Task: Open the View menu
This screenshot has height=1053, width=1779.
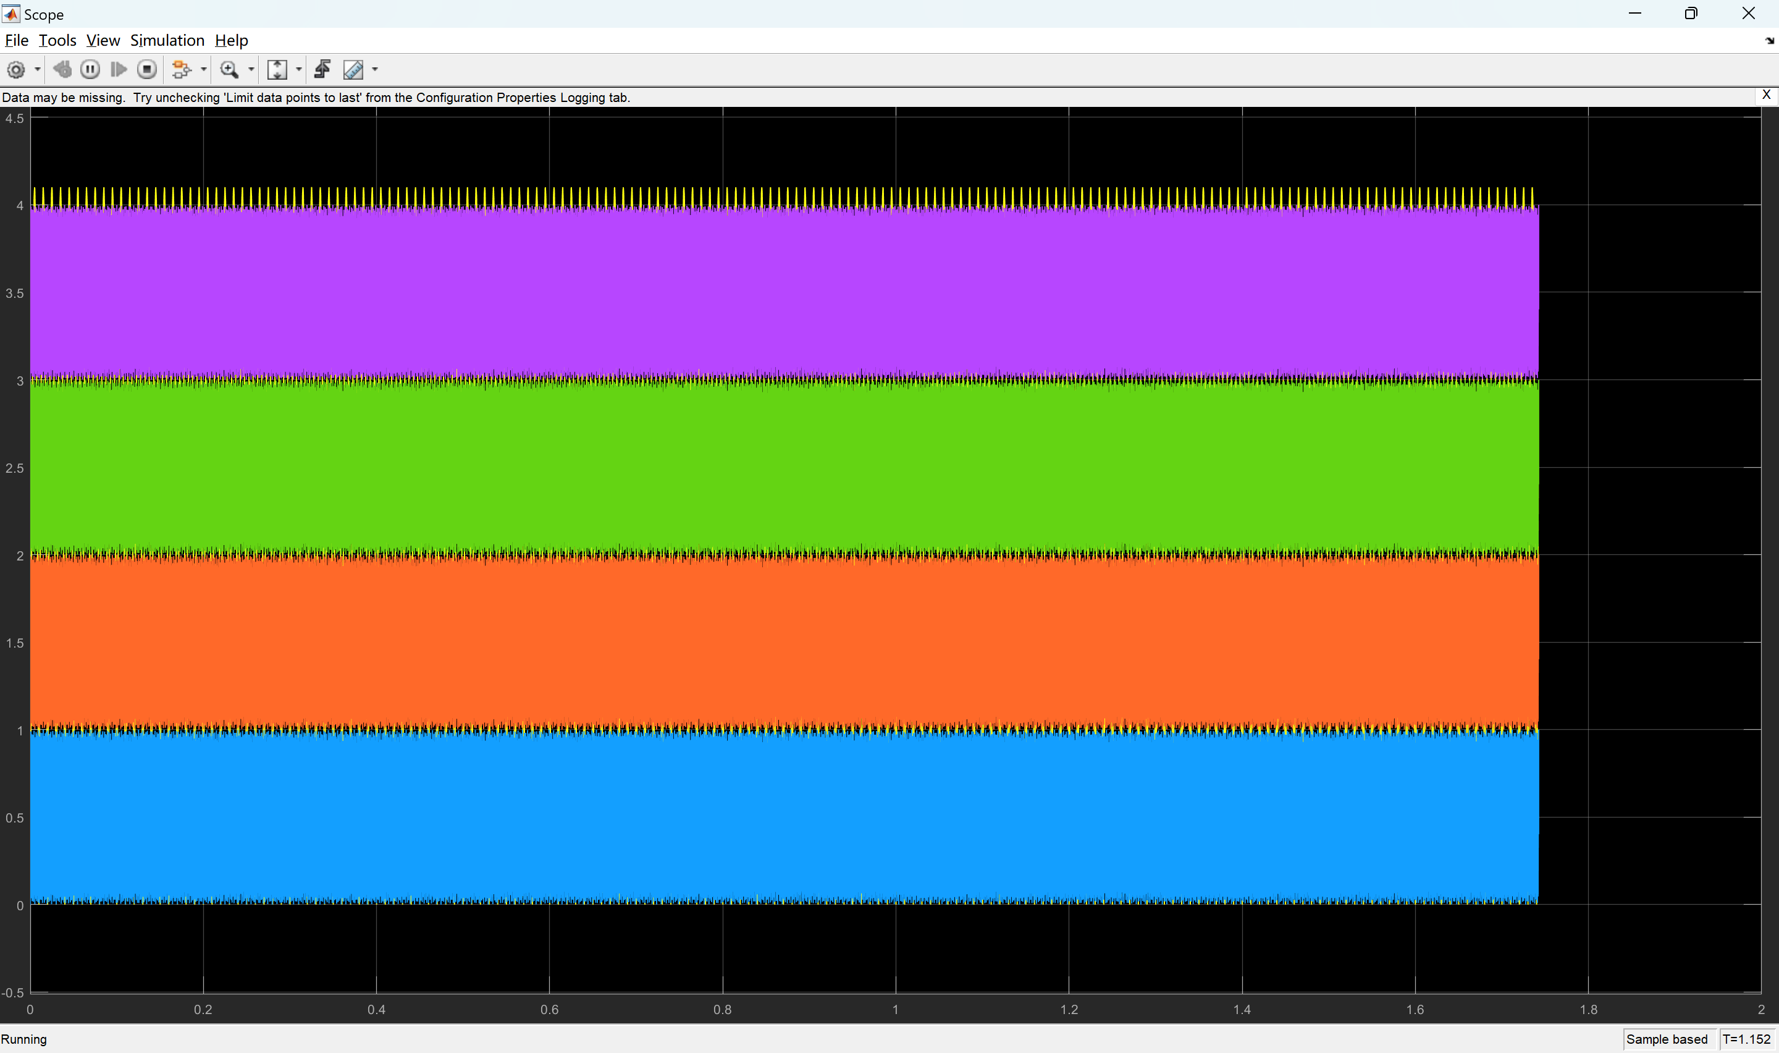Action: [x=103, y=40]
